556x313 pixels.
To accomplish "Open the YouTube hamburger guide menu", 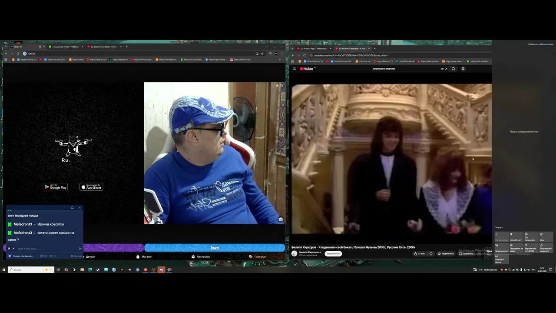I will coord(294,69).
